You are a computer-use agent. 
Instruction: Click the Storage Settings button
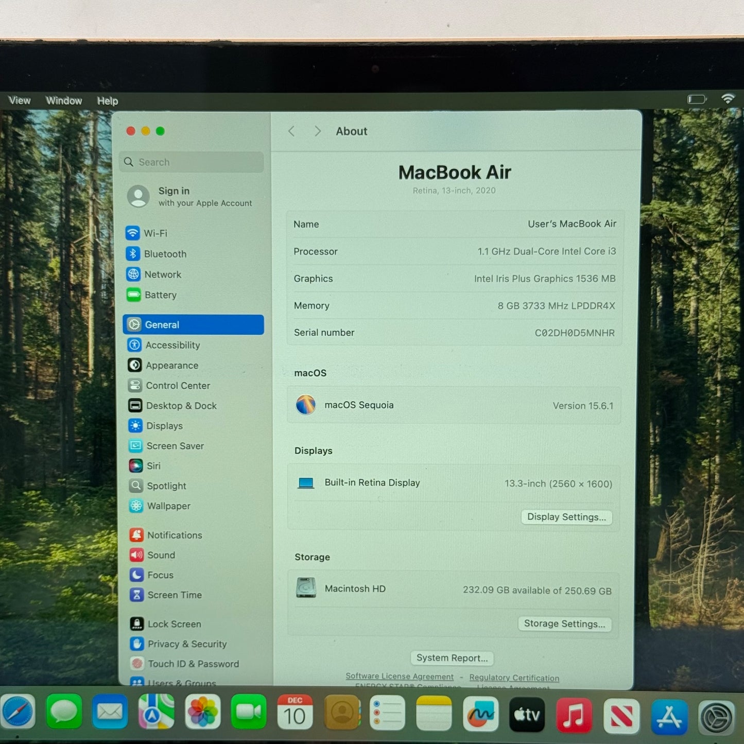pos(564,624)
